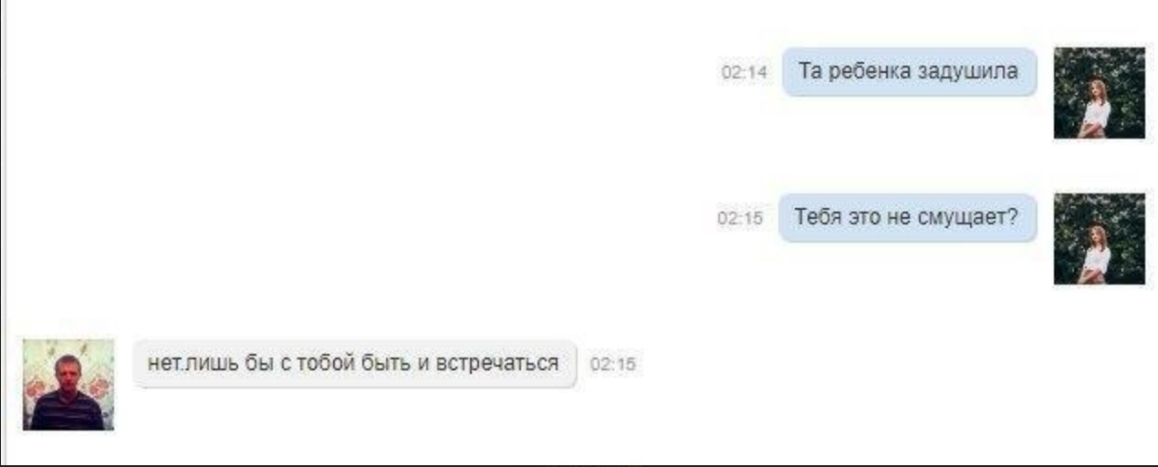Select the message "Тебя это не смущает?"
The width and height of the screenshot is (1158, 467).
[x=907, y=217]
